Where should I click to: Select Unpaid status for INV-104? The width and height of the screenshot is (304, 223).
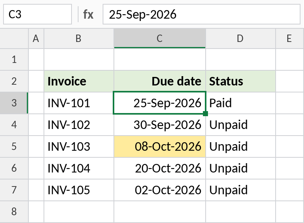pos(241,168)
